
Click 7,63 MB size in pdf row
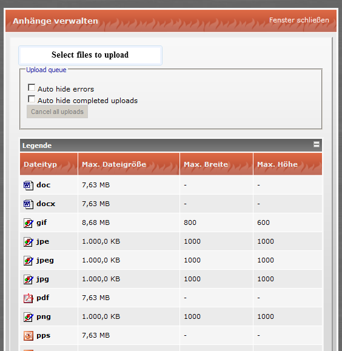tap(96, 298)
